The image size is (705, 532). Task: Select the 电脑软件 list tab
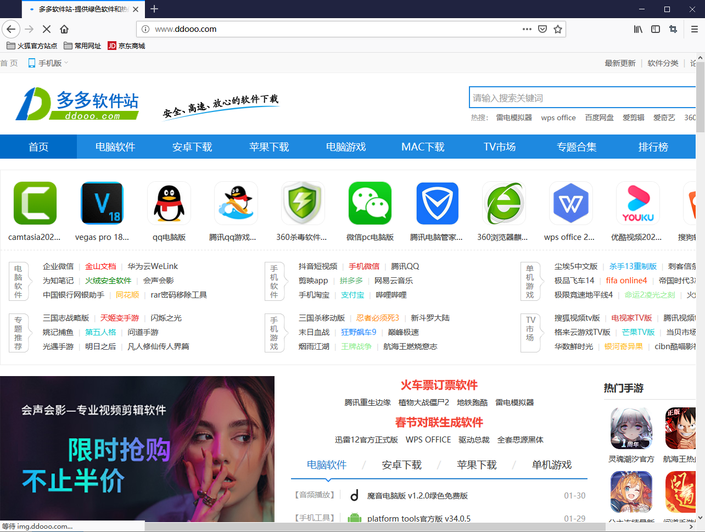pyautogui.click(x=327, y=465)
